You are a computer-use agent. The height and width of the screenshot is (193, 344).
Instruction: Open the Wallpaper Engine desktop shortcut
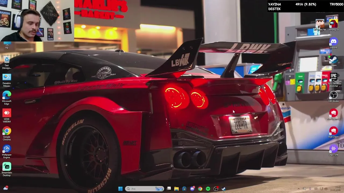[x=7, y=152]
